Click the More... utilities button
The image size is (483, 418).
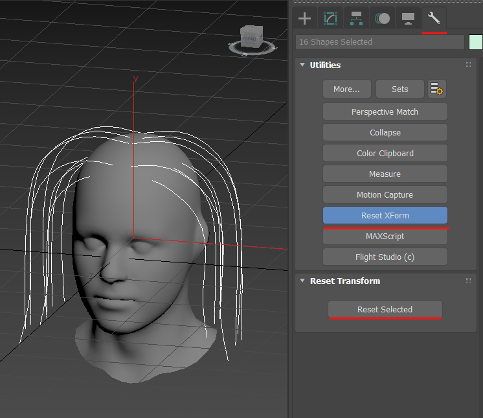pyautogui.click(x=346, y=89)
